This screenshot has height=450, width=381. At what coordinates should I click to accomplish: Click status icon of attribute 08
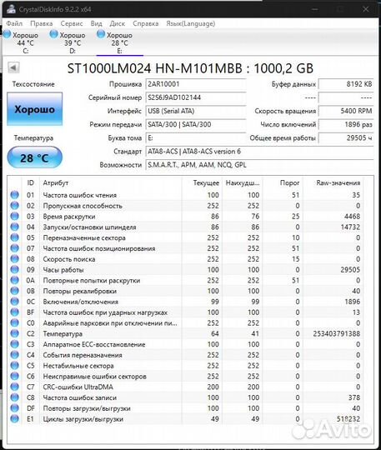[14, 258]
